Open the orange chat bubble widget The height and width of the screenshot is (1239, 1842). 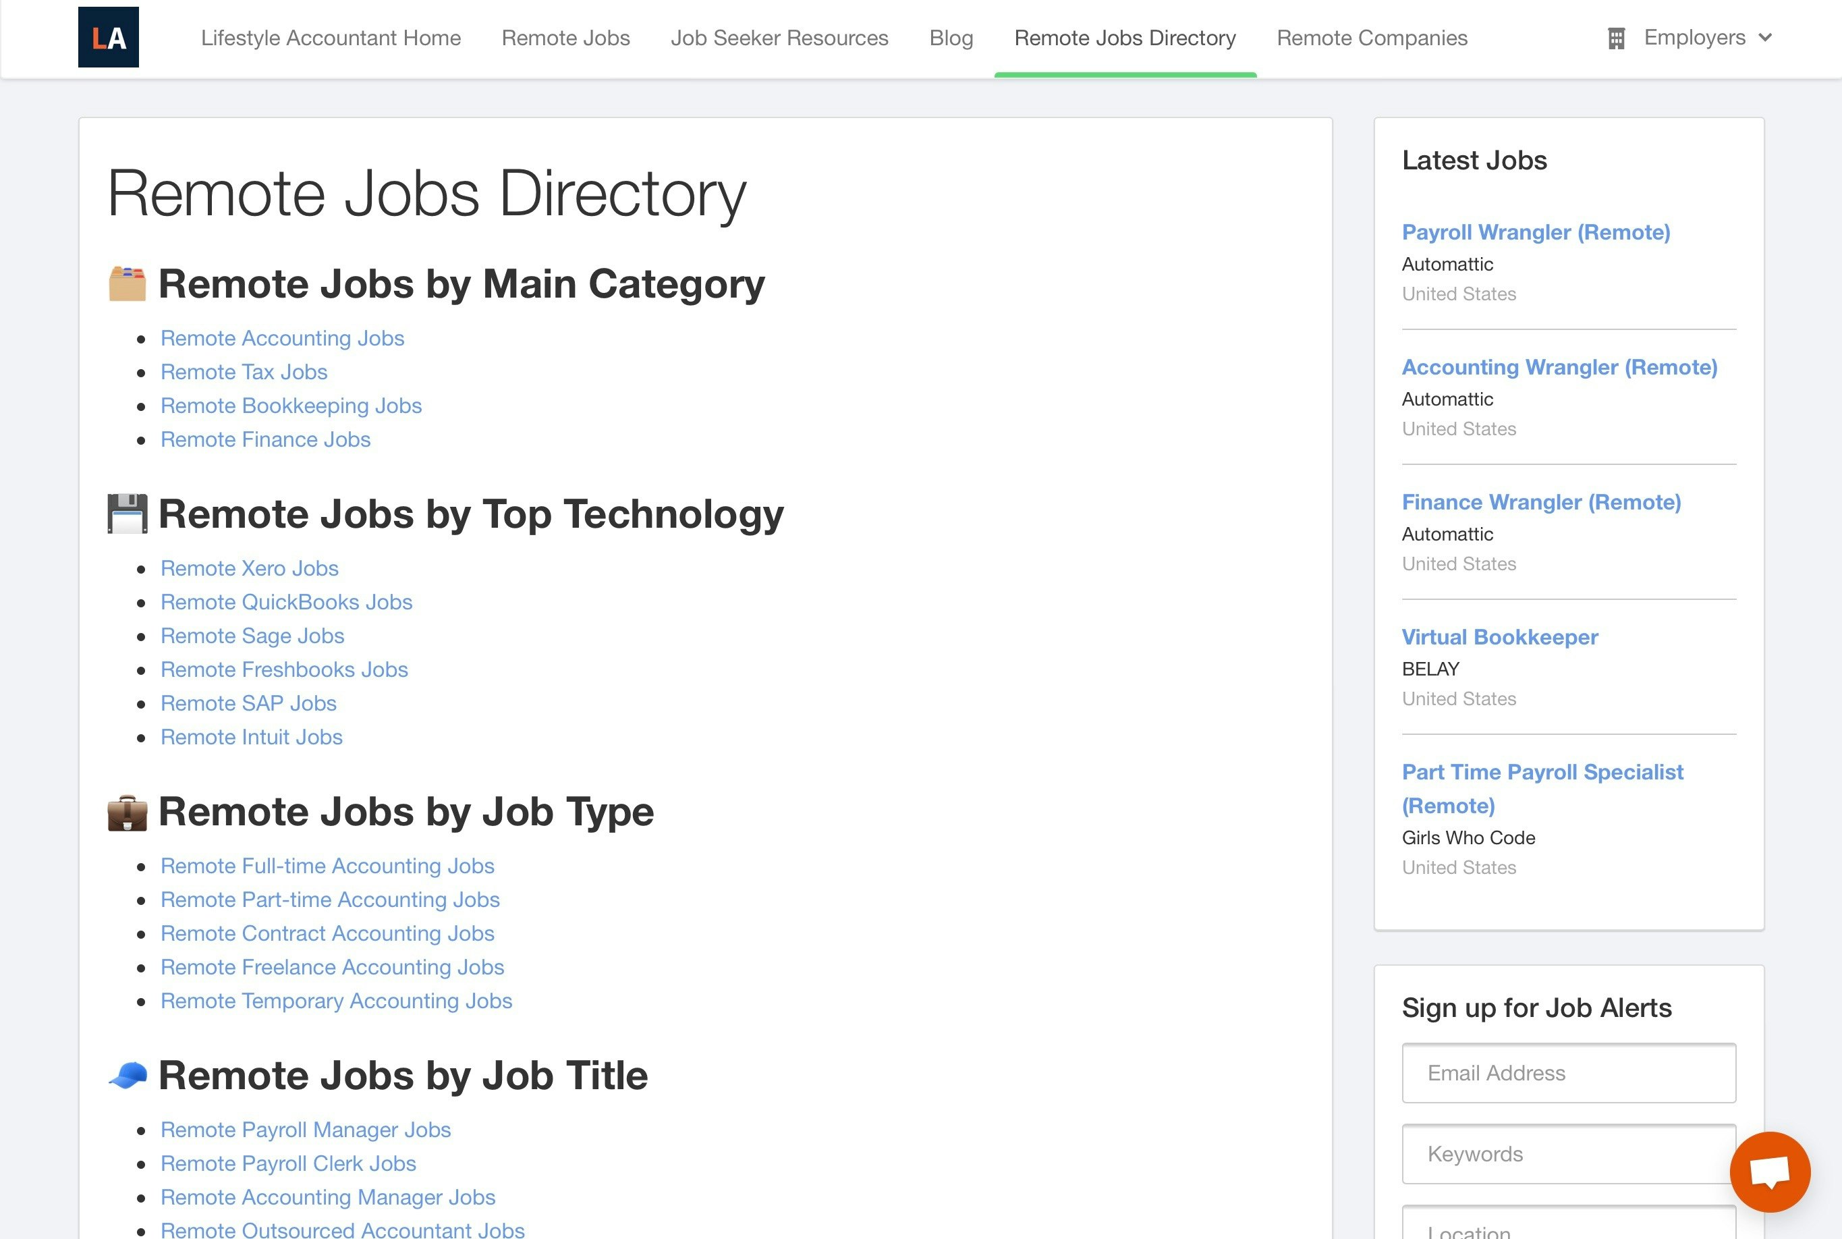coord(1770,1172)
